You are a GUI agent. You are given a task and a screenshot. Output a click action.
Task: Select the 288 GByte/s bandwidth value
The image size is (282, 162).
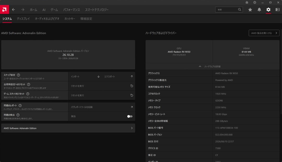221,121
